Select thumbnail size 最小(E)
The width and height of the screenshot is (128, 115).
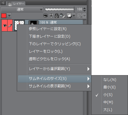click(x=110, y=87)
